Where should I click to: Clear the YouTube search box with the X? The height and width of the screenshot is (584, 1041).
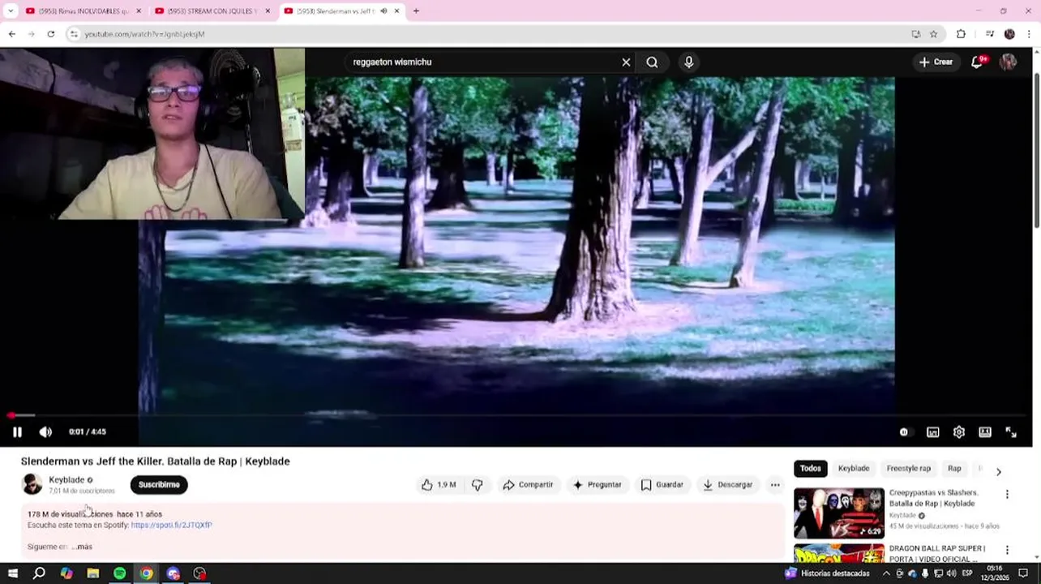(626, 62)
